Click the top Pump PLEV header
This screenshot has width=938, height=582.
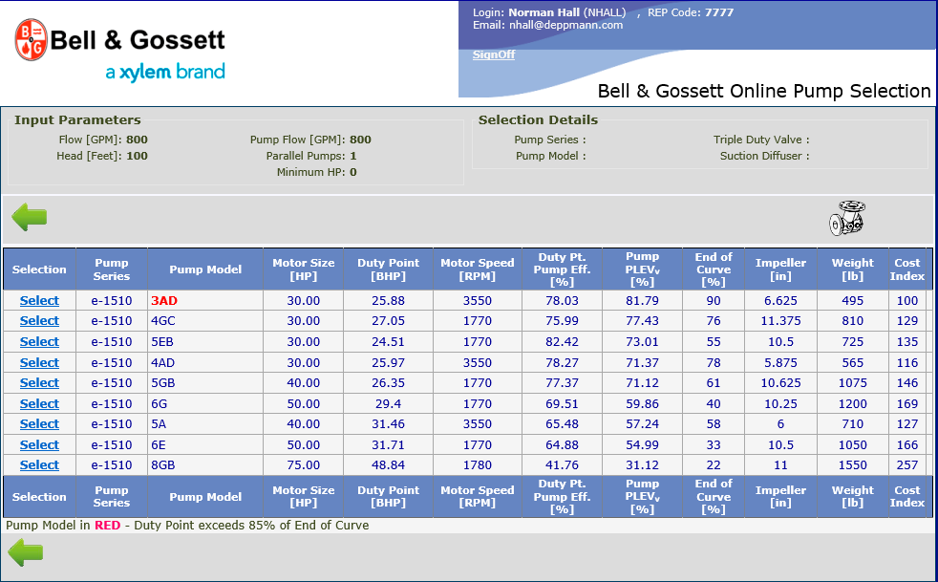click(642, 269)
